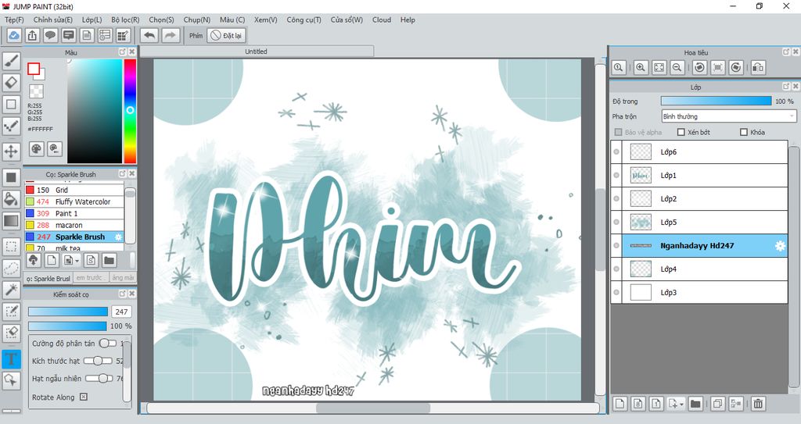This screenshot has height=424, width=801.
Task: Click the brush size 247 input field
Action: click(x=121, y=312)
